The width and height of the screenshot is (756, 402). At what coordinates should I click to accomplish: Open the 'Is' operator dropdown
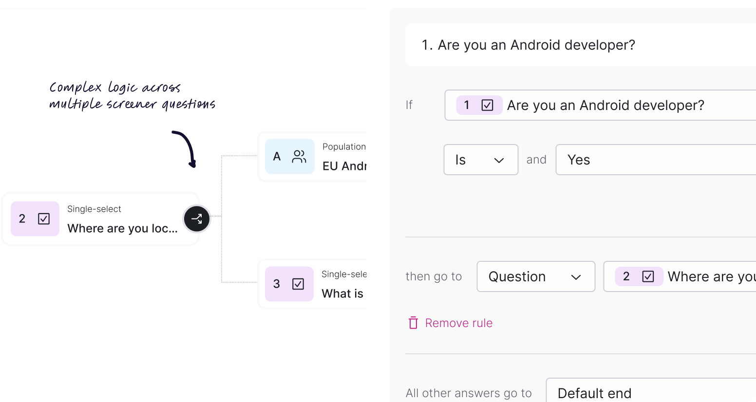pos(480,160)
